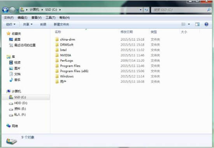Click 计算机 in the address breadcrumb

34,10
